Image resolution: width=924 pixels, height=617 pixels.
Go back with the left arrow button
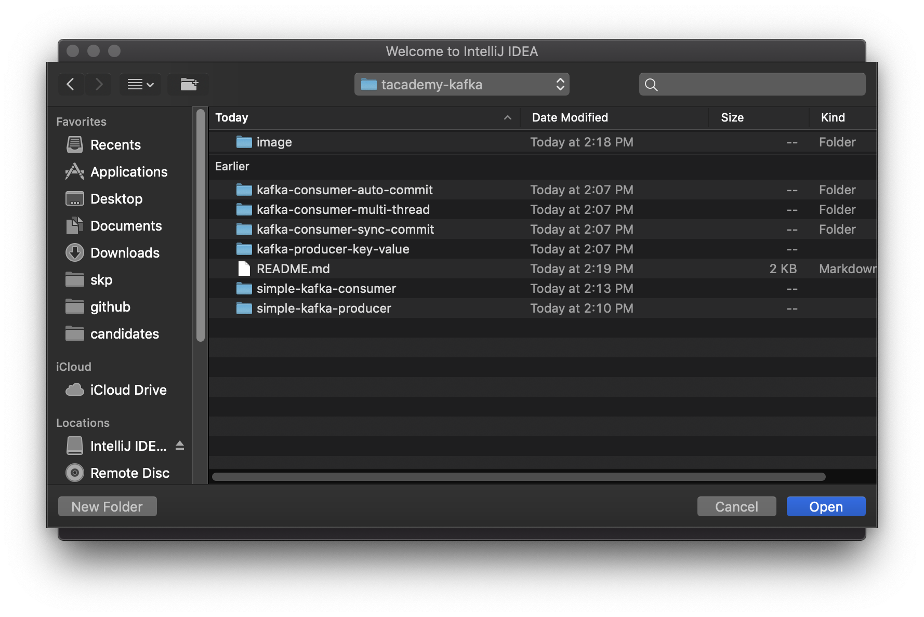pos(71,84)
